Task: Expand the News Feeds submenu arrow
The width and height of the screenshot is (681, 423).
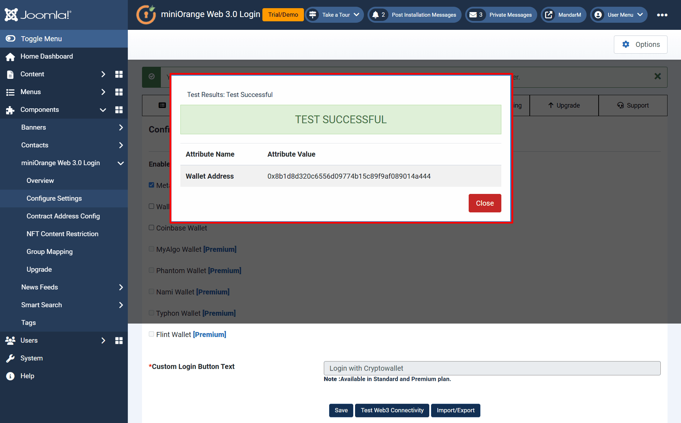Action: 121,287
